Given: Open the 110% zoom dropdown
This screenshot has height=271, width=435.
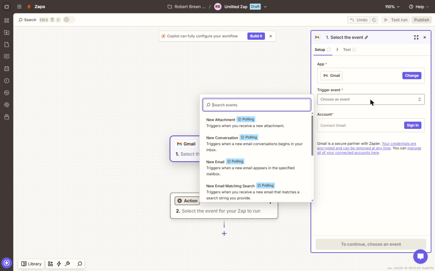Looking at the screenshot, I should pos(392,7).
